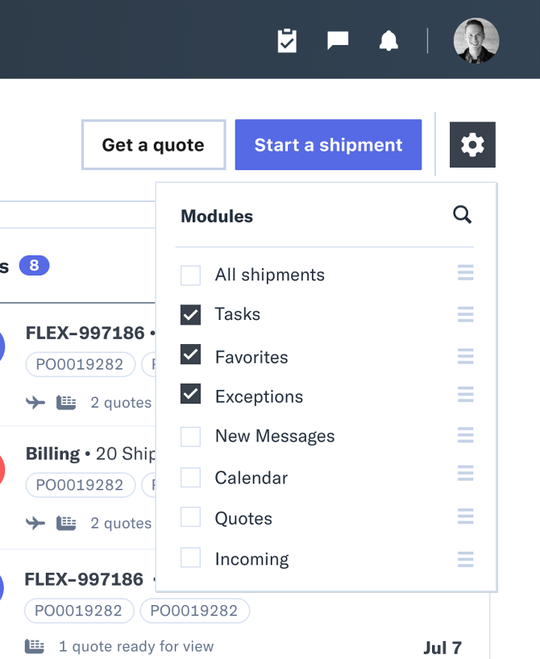Click the container ship icon on Billing shipment

coord(66,523)
